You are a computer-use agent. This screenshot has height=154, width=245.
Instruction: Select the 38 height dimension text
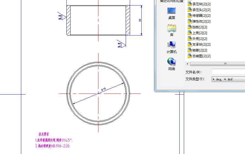tap(140, 20)
